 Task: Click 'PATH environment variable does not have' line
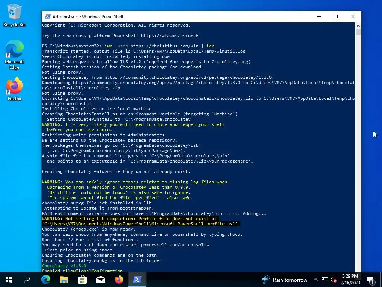tap(154, 213)
